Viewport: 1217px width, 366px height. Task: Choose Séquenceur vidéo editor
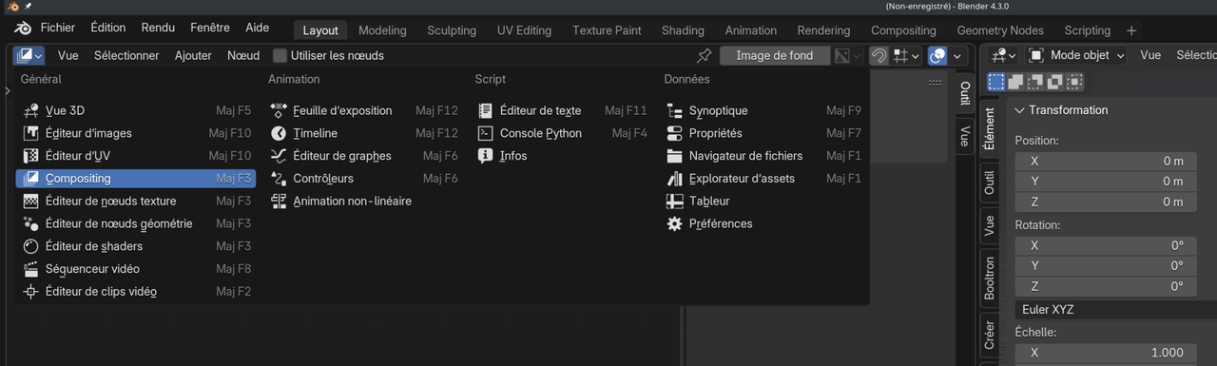tap(136, 269)
